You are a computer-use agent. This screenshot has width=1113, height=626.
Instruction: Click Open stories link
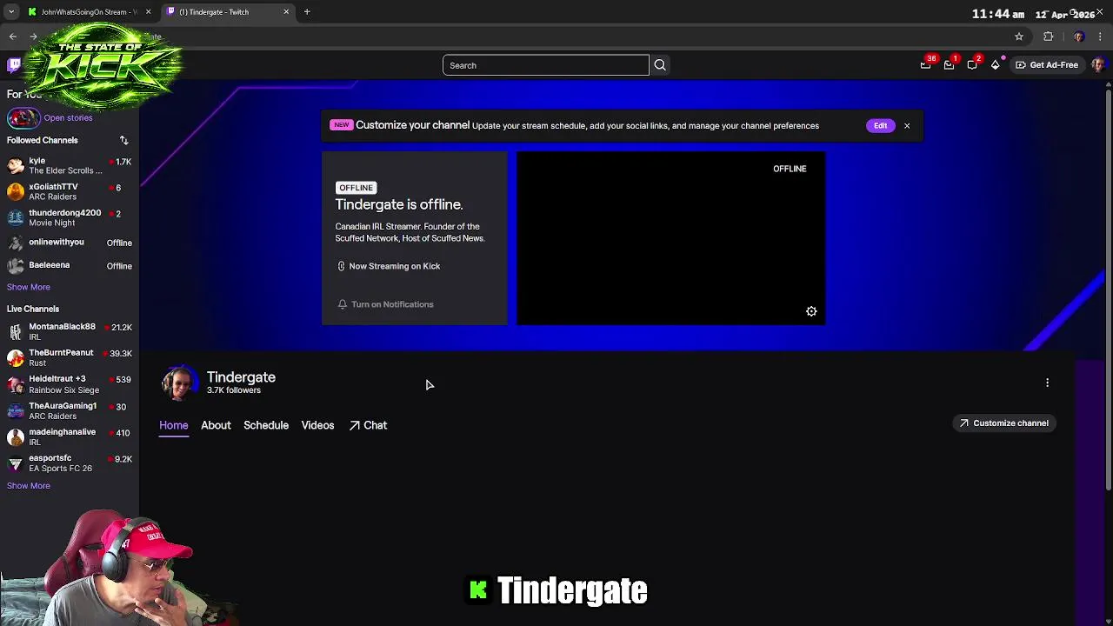point(68,117)
